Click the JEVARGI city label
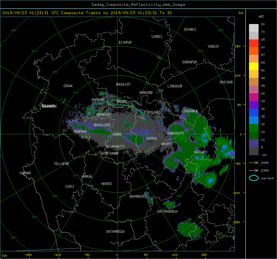 [190, 30]
